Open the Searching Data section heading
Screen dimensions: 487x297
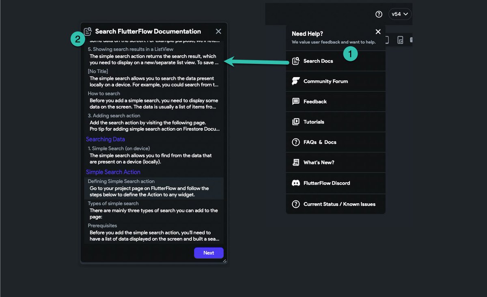tap(106, 139)
